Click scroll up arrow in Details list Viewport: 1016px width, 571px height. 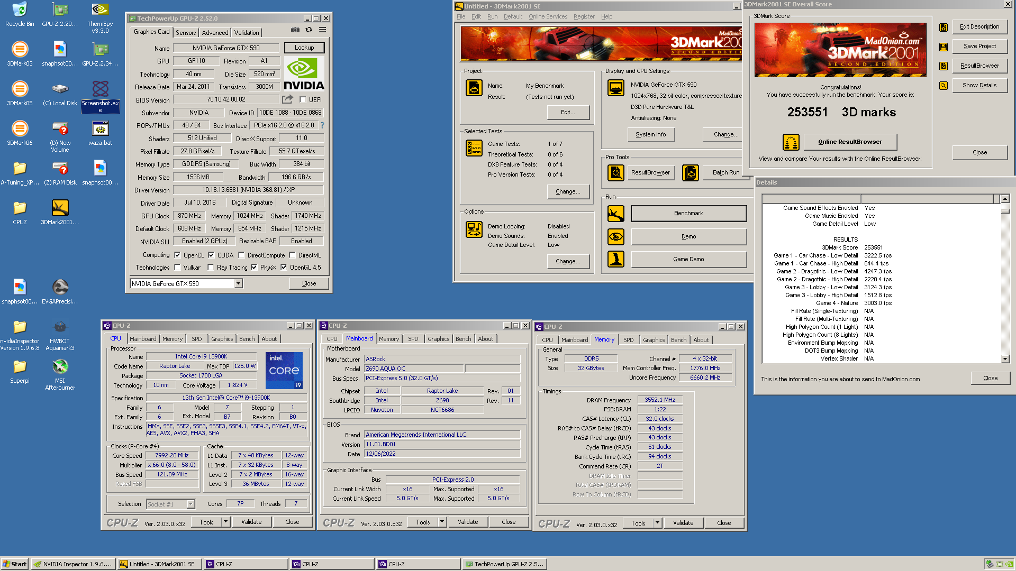(1005, 199)
